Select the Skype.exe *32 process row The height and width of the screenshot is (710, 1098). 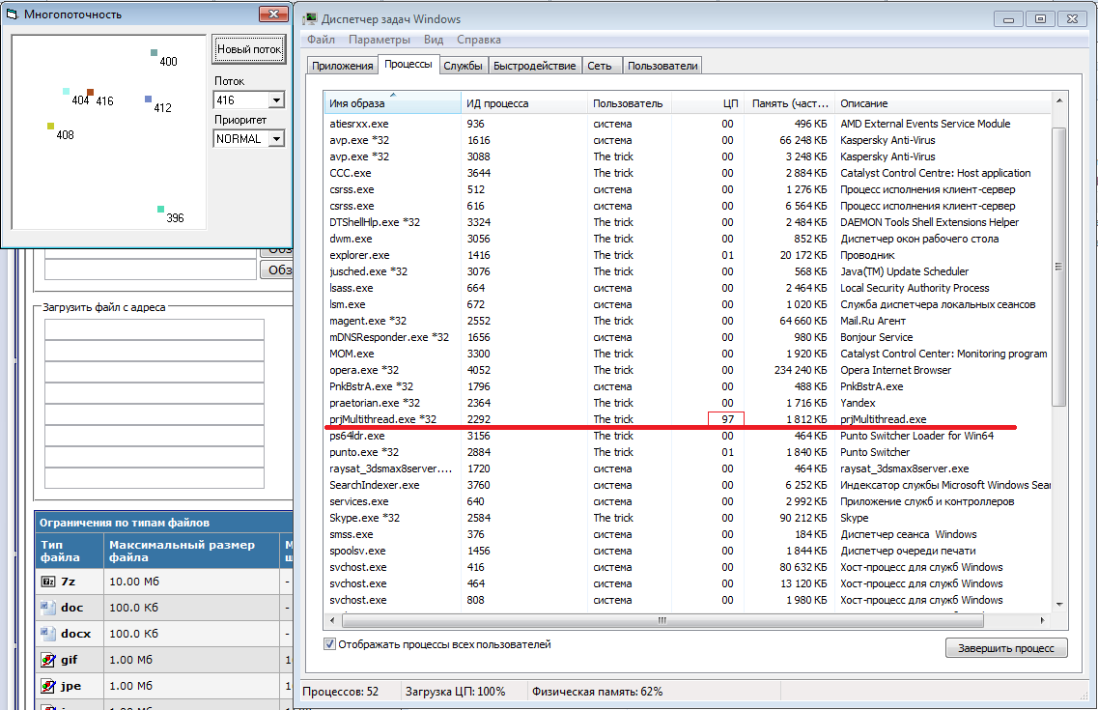[x=688, y=518]
